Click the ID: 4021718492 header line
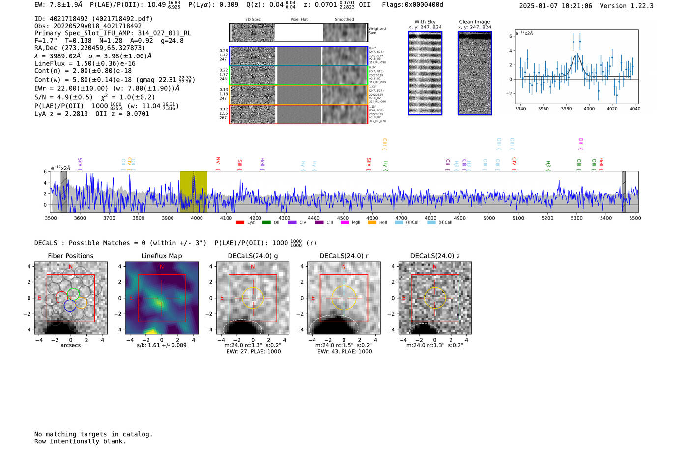The height and width of the screenshot is (468, 688). (x=93, y=19)
